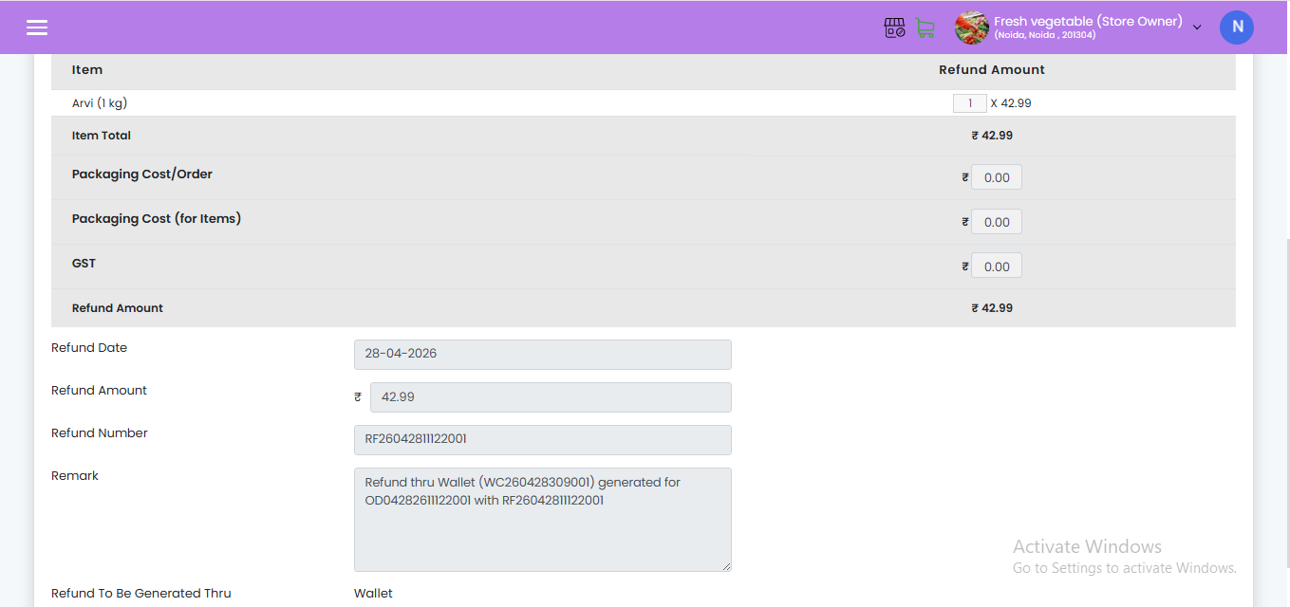Click the Refund Date label
1290x607 pixels.
point(89,348)
